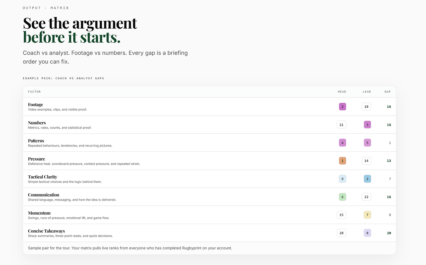Image resolution: width=426 pixels, height=265 pixels.
Task: Click the purple Head rank 2 badge for Footage
Action: [342, 107]
